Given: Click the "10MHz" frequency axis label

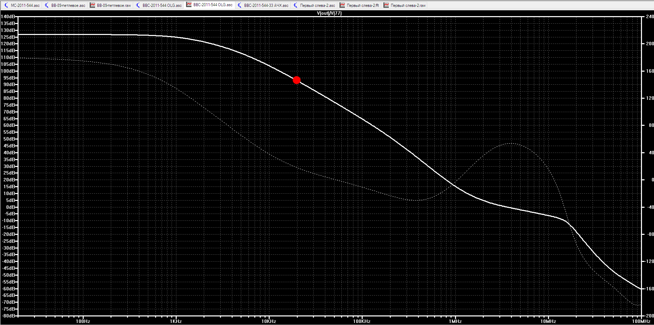Looking at the screenshot, I should [548, 321].
